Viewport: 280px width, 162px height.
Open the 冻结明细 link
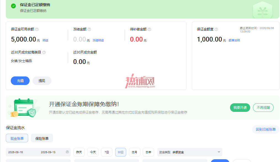(98, 40)
